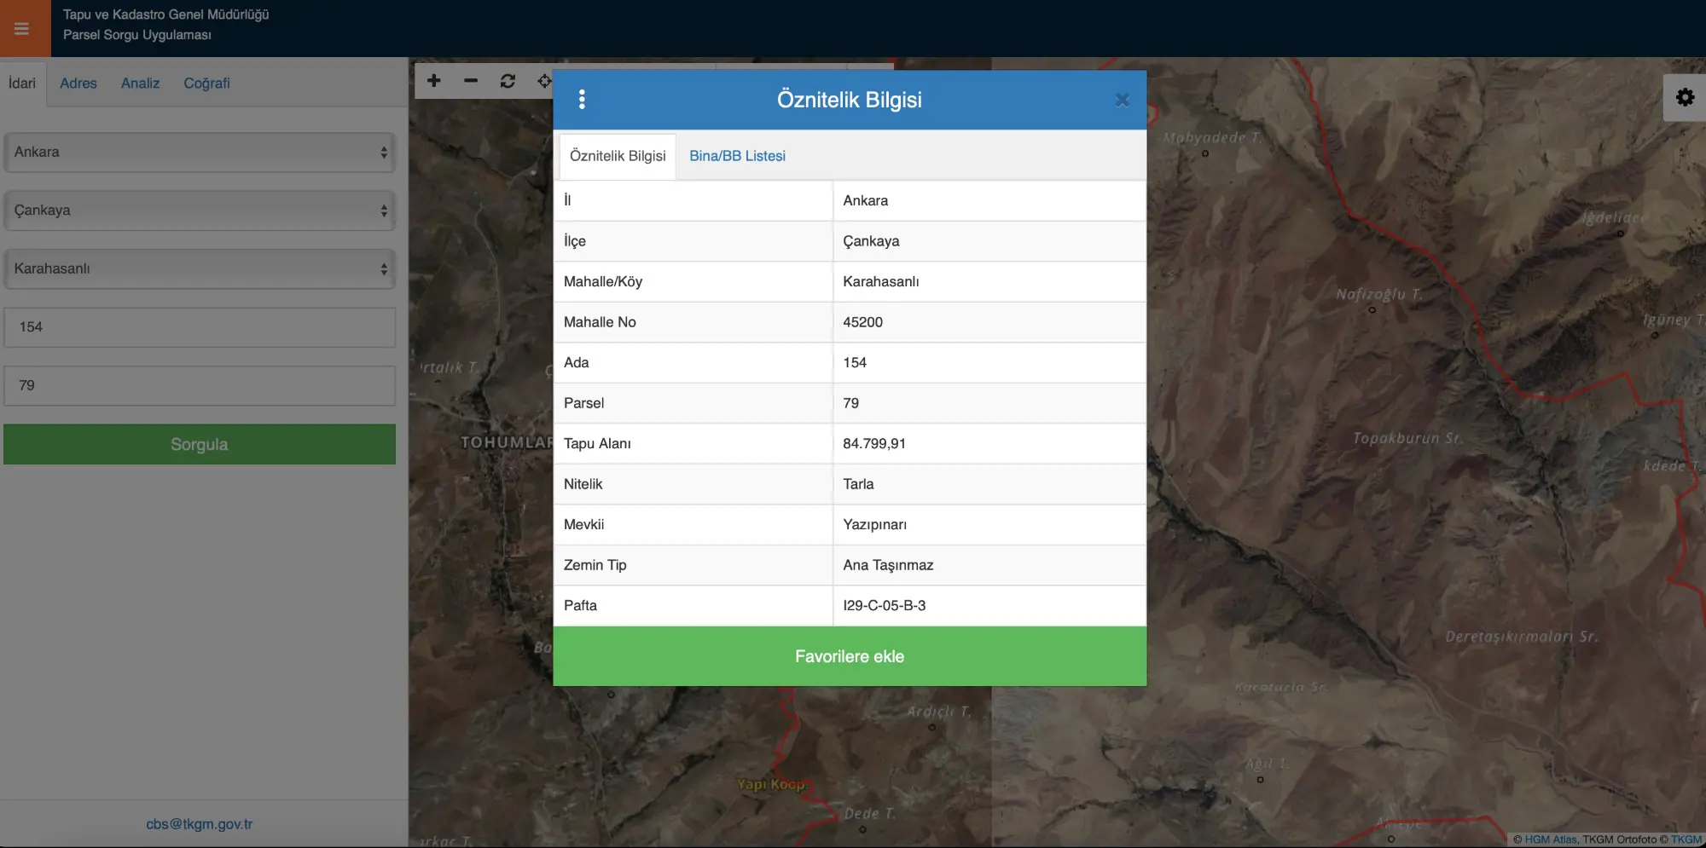The height and width of the screenshot is (848, 1706).
Task: Click the Topakburun Sr. map label
Action: [x=1407, y=438]
